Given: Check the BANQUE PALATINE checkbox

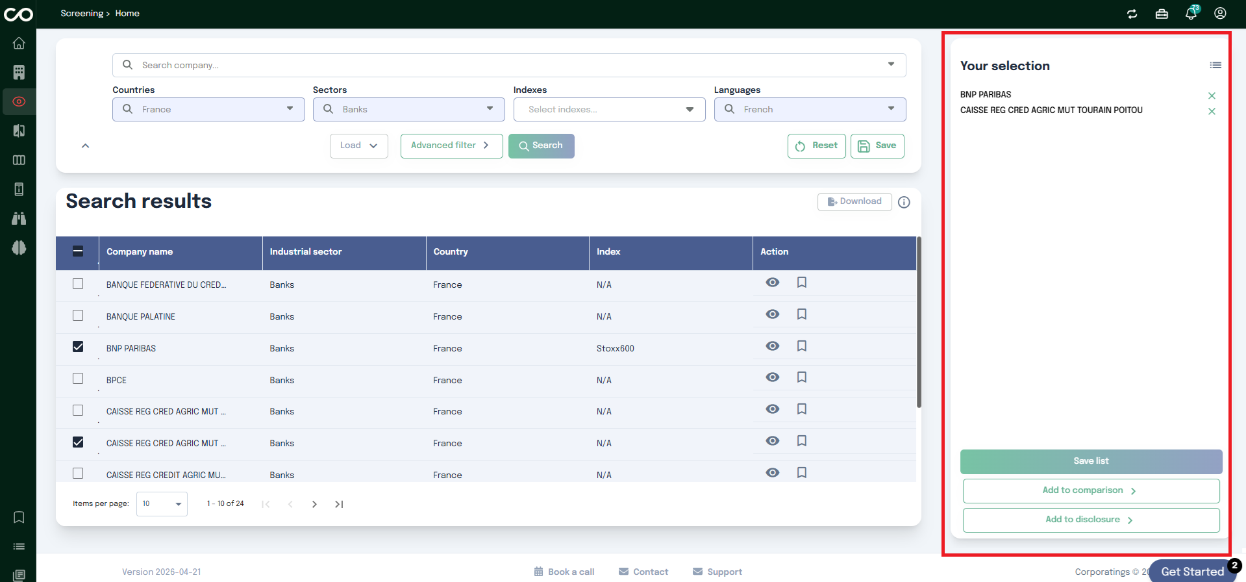Looking at the screenshot, I should (x=78, y=315).
